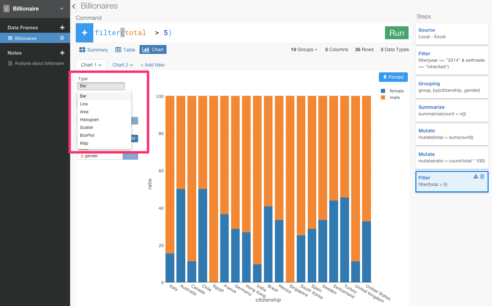This screenshot has width=492, height=306.
Task: Choose Line chart type
Action: click(x=104, y=104)
